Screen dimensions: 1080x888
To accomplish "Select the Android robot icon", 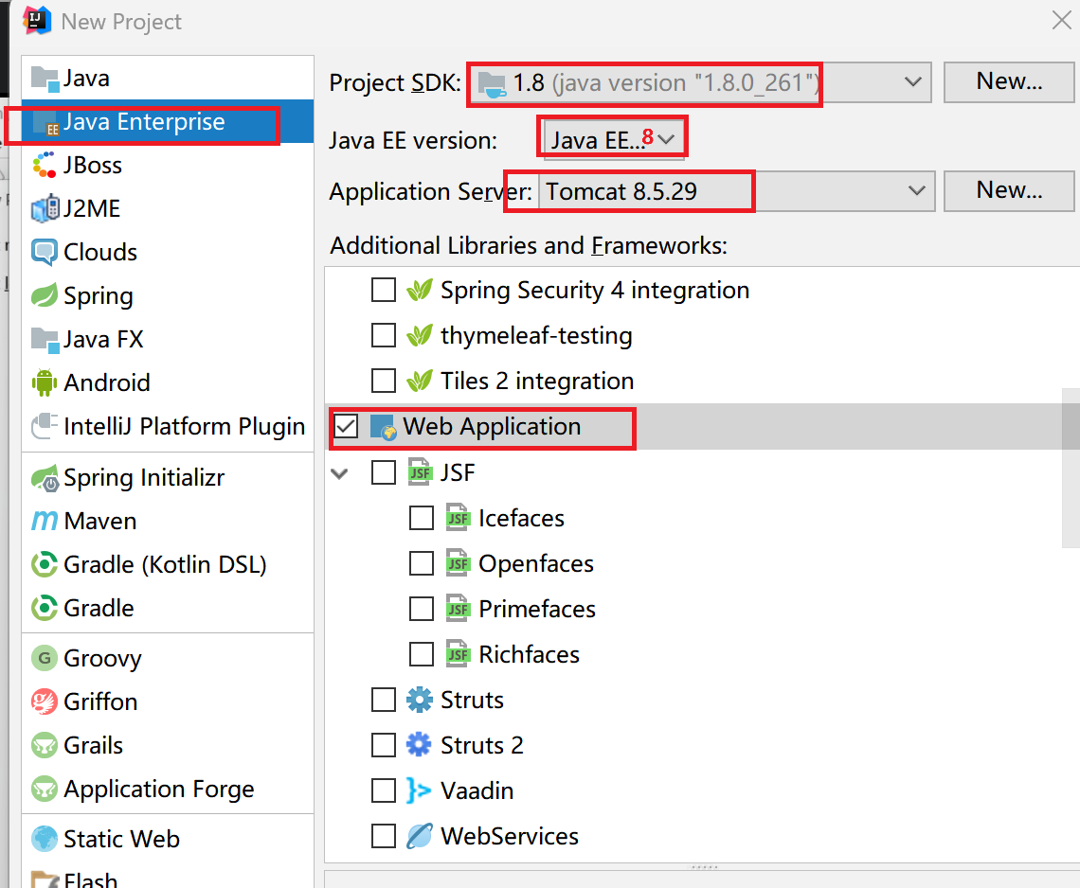I will (45, 382).
